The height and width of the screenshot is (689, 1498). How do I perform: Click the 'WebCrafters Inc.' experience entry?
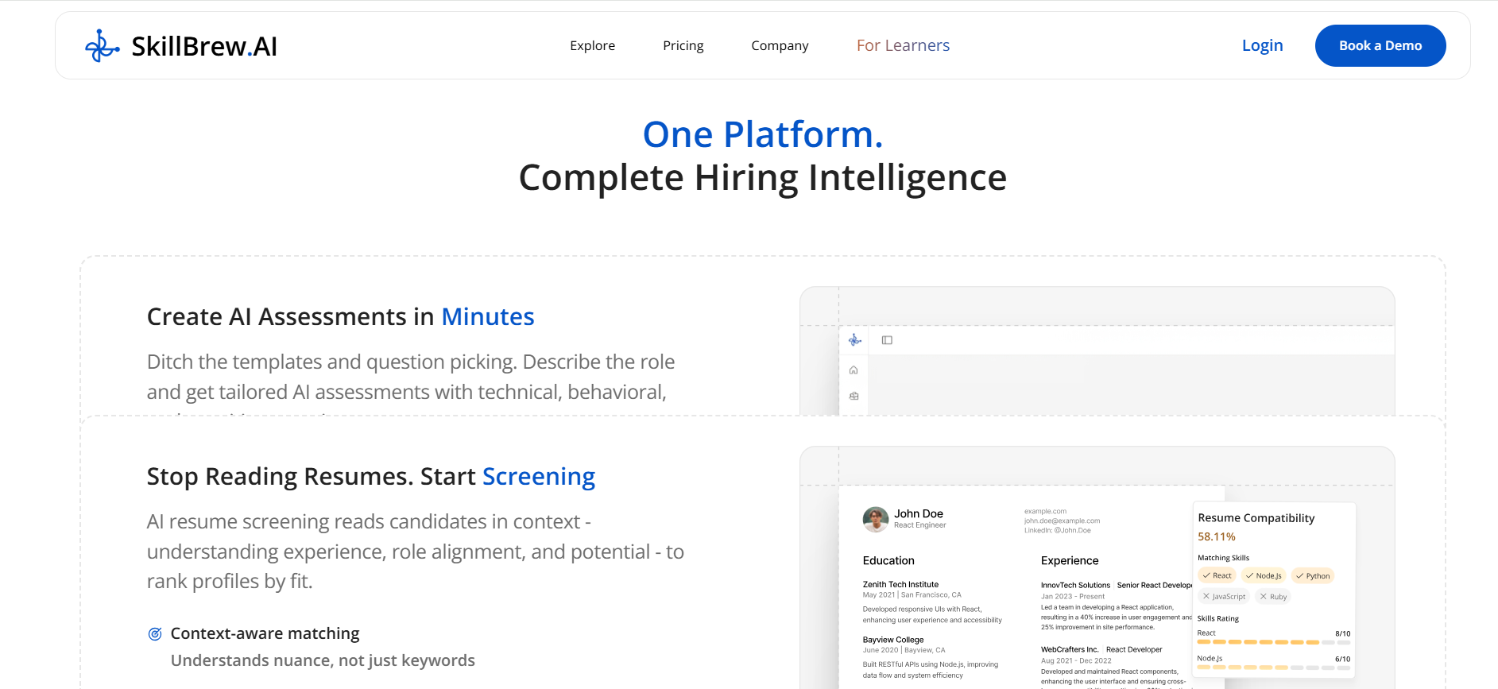click(1070, 649)
